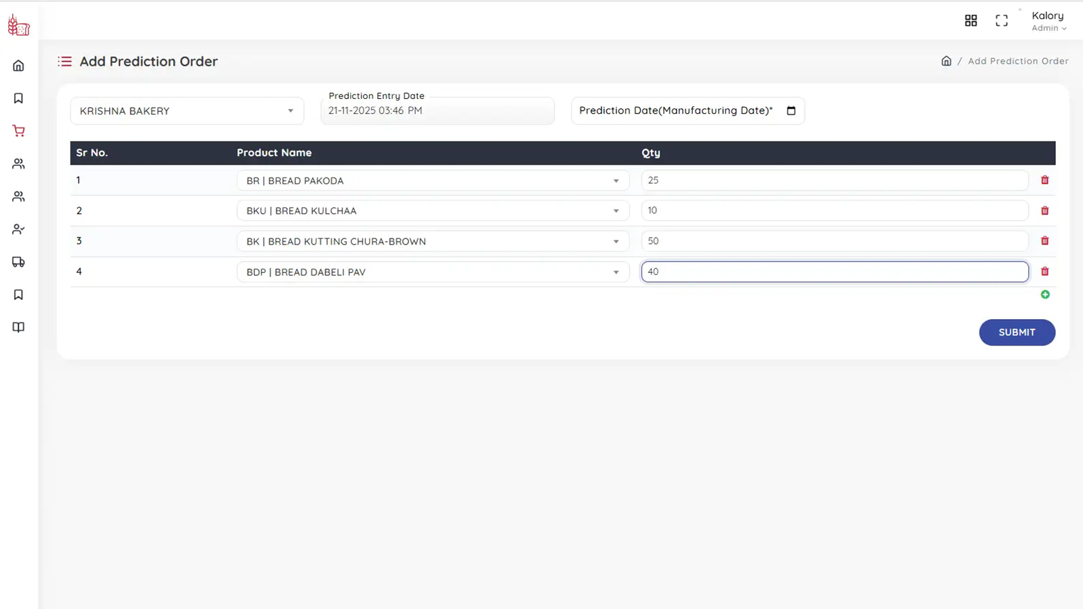Click the quantity field showing 50
The image size is (1083, 609).
pyautogui.click(x=834, y=241)
